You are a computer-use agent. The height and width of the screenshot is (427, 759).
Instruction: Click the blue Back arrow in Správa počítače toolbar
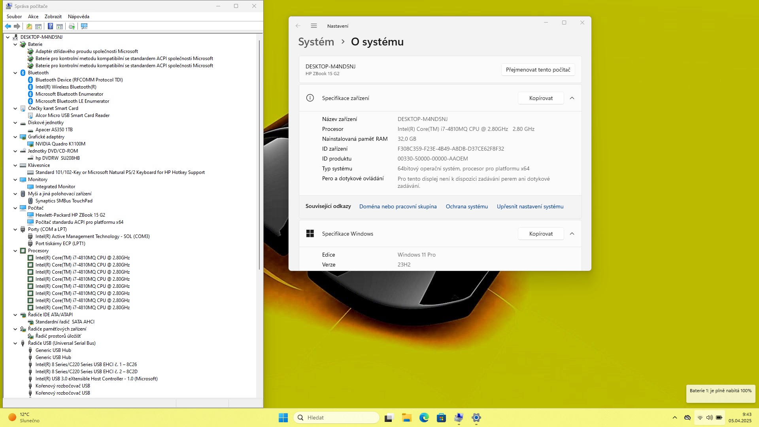click(x=8, y=26)
